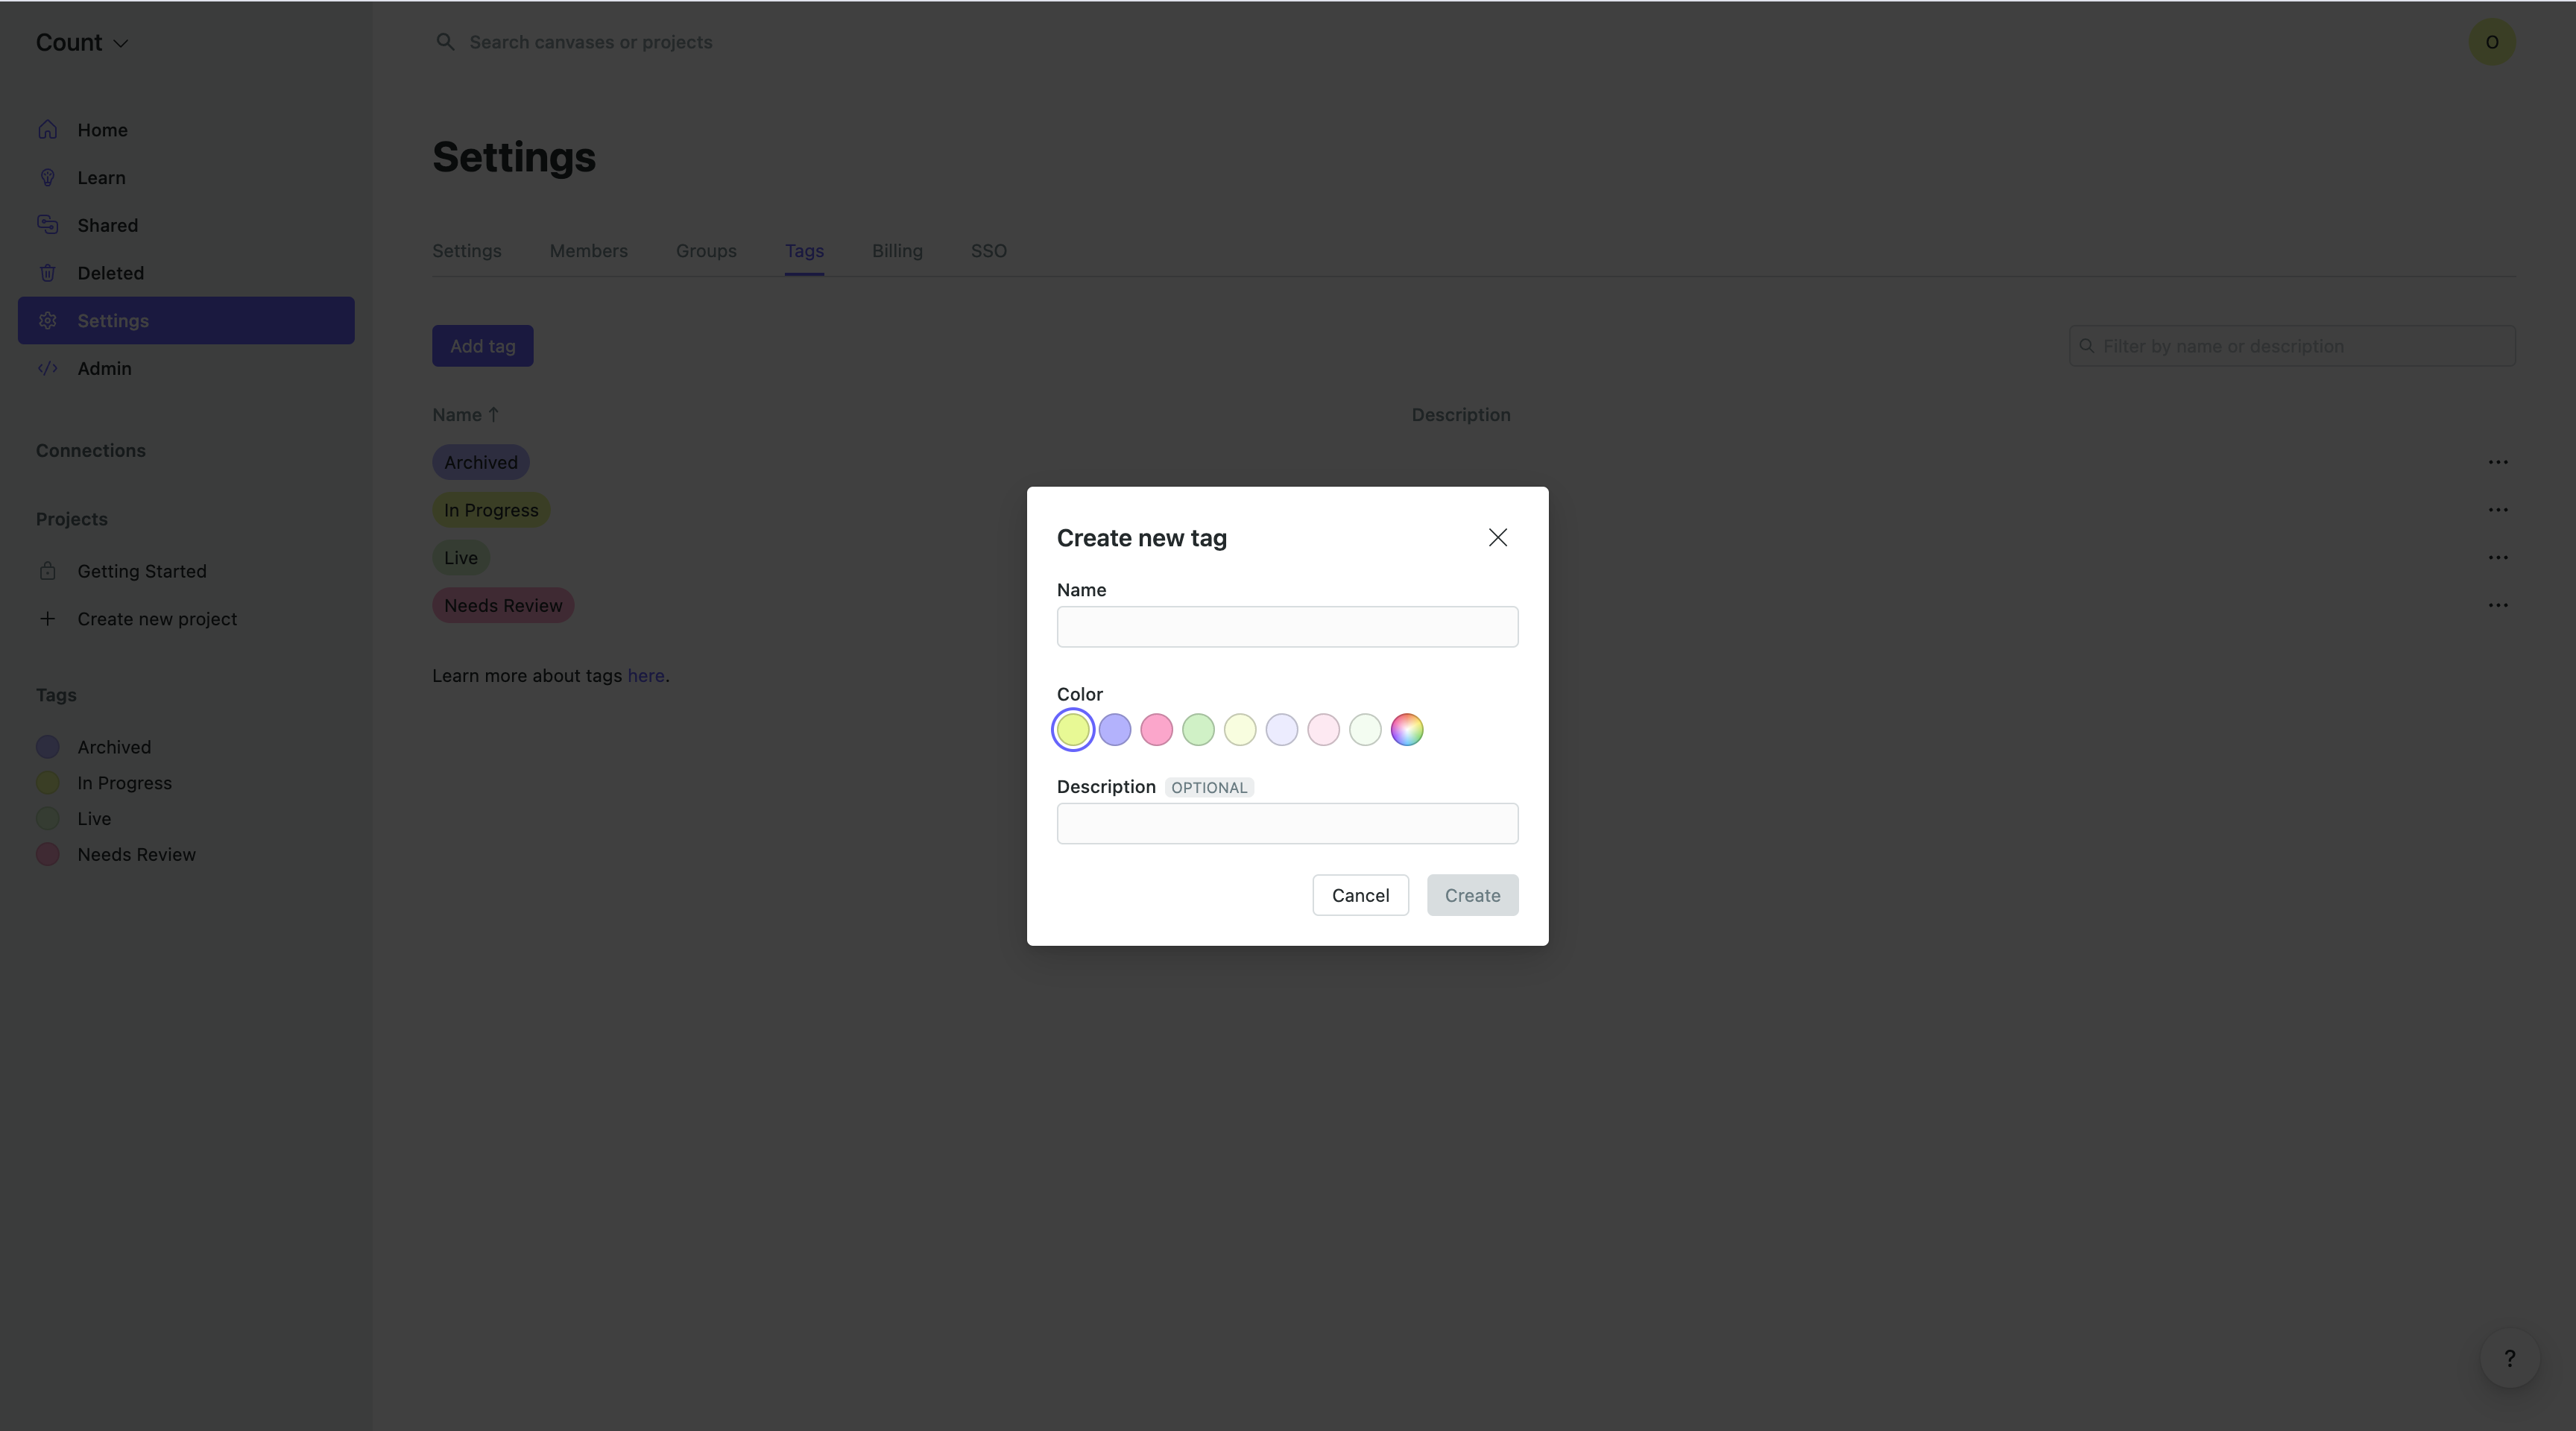Click the plus icon for new project

click(x=47, y=619)
